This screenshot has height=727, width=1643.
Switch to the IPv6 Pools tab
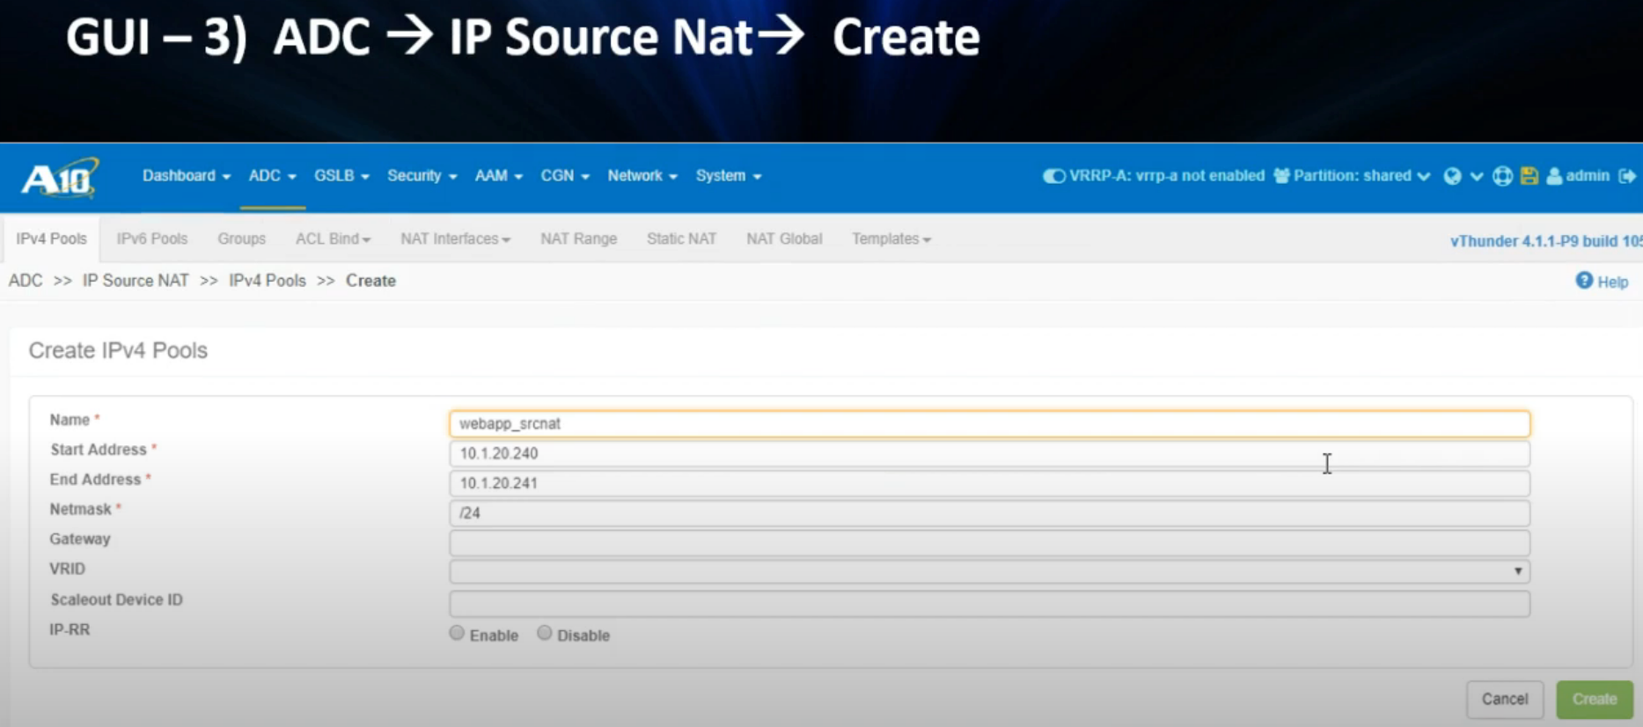(151, 239)
